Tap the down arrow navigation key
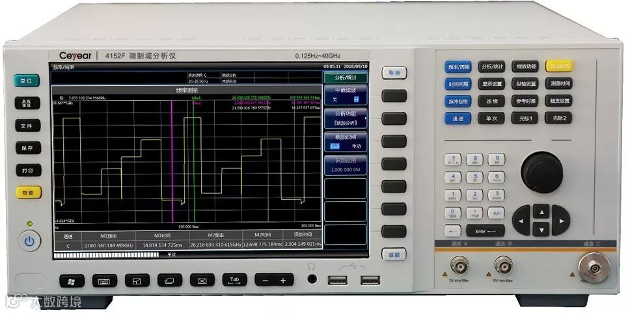This screenshot has height=313, width=628. pos(541,229)
